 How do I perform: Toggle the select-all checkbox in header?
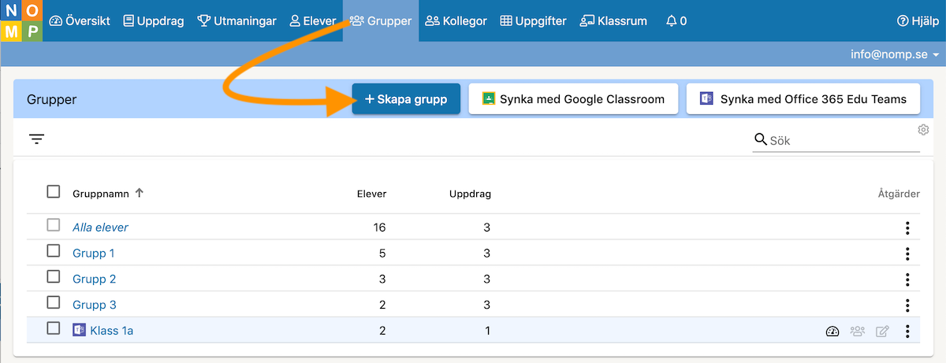54,191
